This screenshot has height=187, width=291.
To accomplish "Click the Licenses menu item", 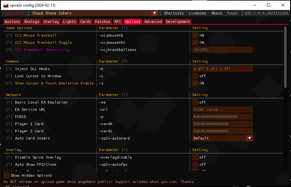I will [197, 13].
